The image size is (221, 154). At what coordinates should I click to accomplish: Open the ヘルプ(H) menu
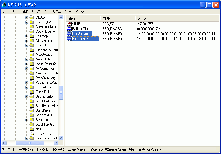pos(83,11)
